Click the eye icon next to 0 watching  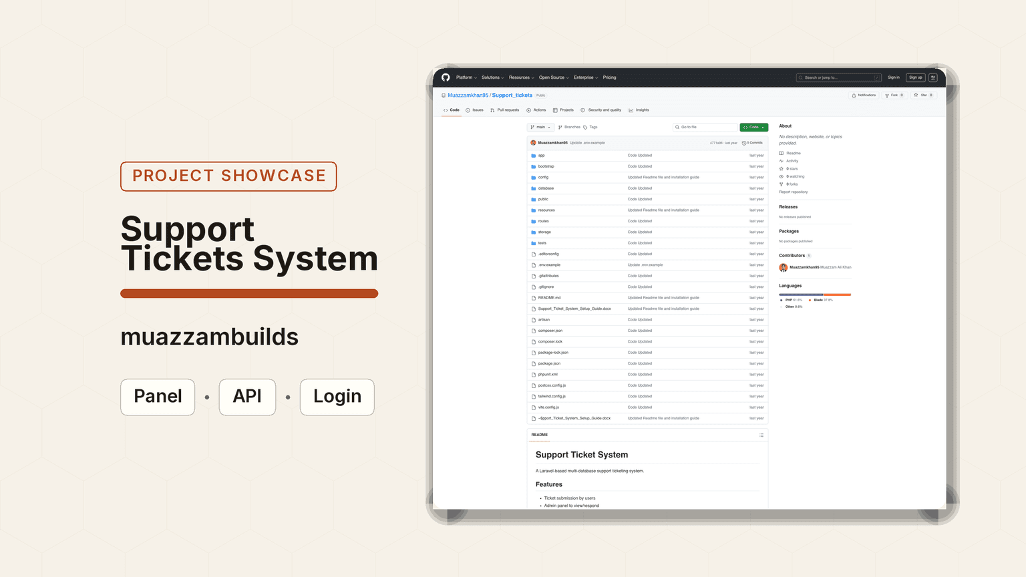tap(782, 176)
